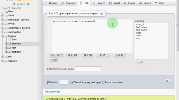The image size is (179, 100).
Task: Expand the performance_schema database node
Action: pyautogui.click(x=3, y=28)
